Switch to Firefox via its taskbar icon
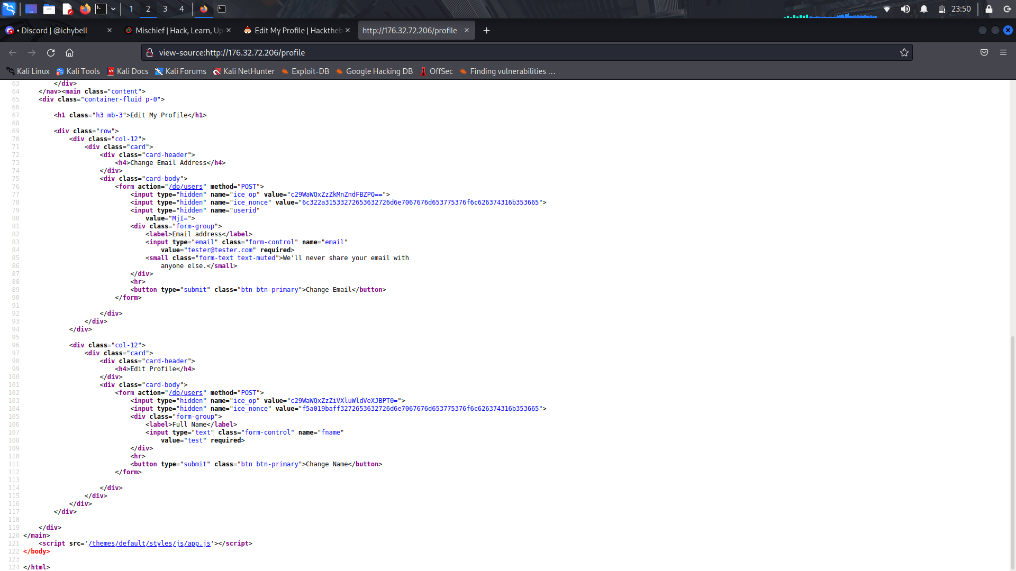1016x571 pixels. point(204,9)
